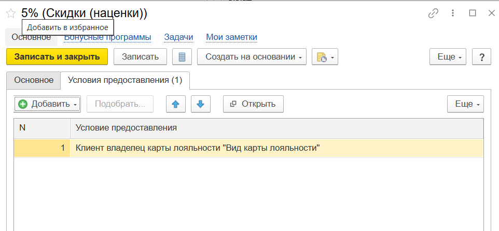Click Записать и закрыть button
The width and height of the screenshot is (499, 231).
pyautogui.click(x=57, y=57)
